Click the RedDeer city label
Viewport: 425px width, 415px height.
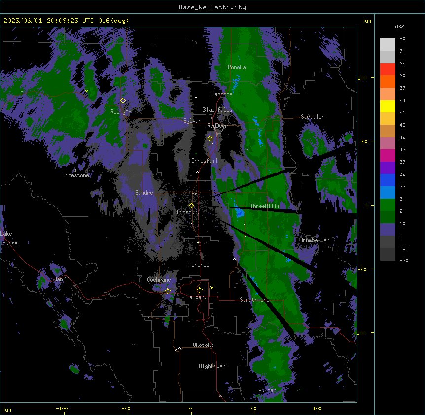217,126
